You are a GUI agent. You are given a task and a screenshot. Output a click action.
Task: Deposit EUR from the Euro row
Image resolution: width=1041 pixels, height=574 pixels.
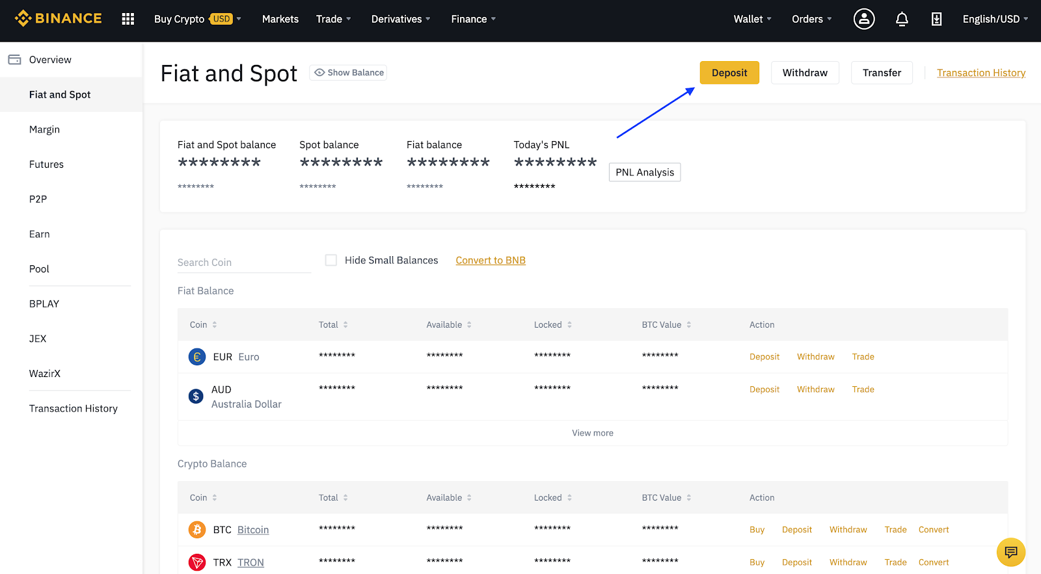coord(764,357)
